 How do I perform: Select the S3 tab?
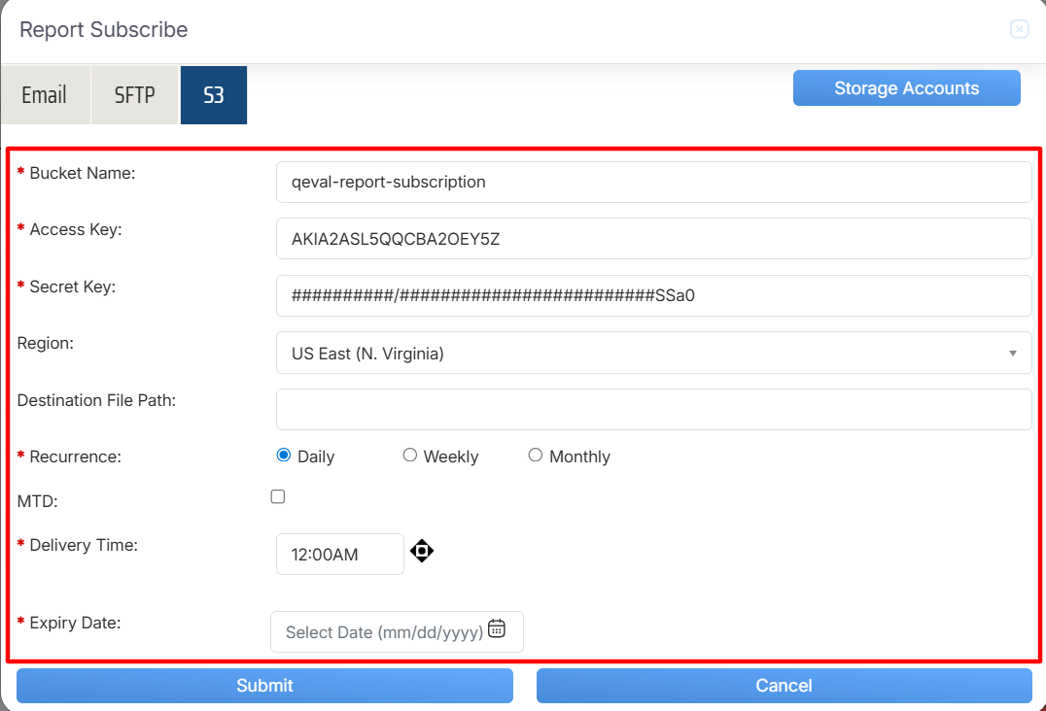coord(214,94)
